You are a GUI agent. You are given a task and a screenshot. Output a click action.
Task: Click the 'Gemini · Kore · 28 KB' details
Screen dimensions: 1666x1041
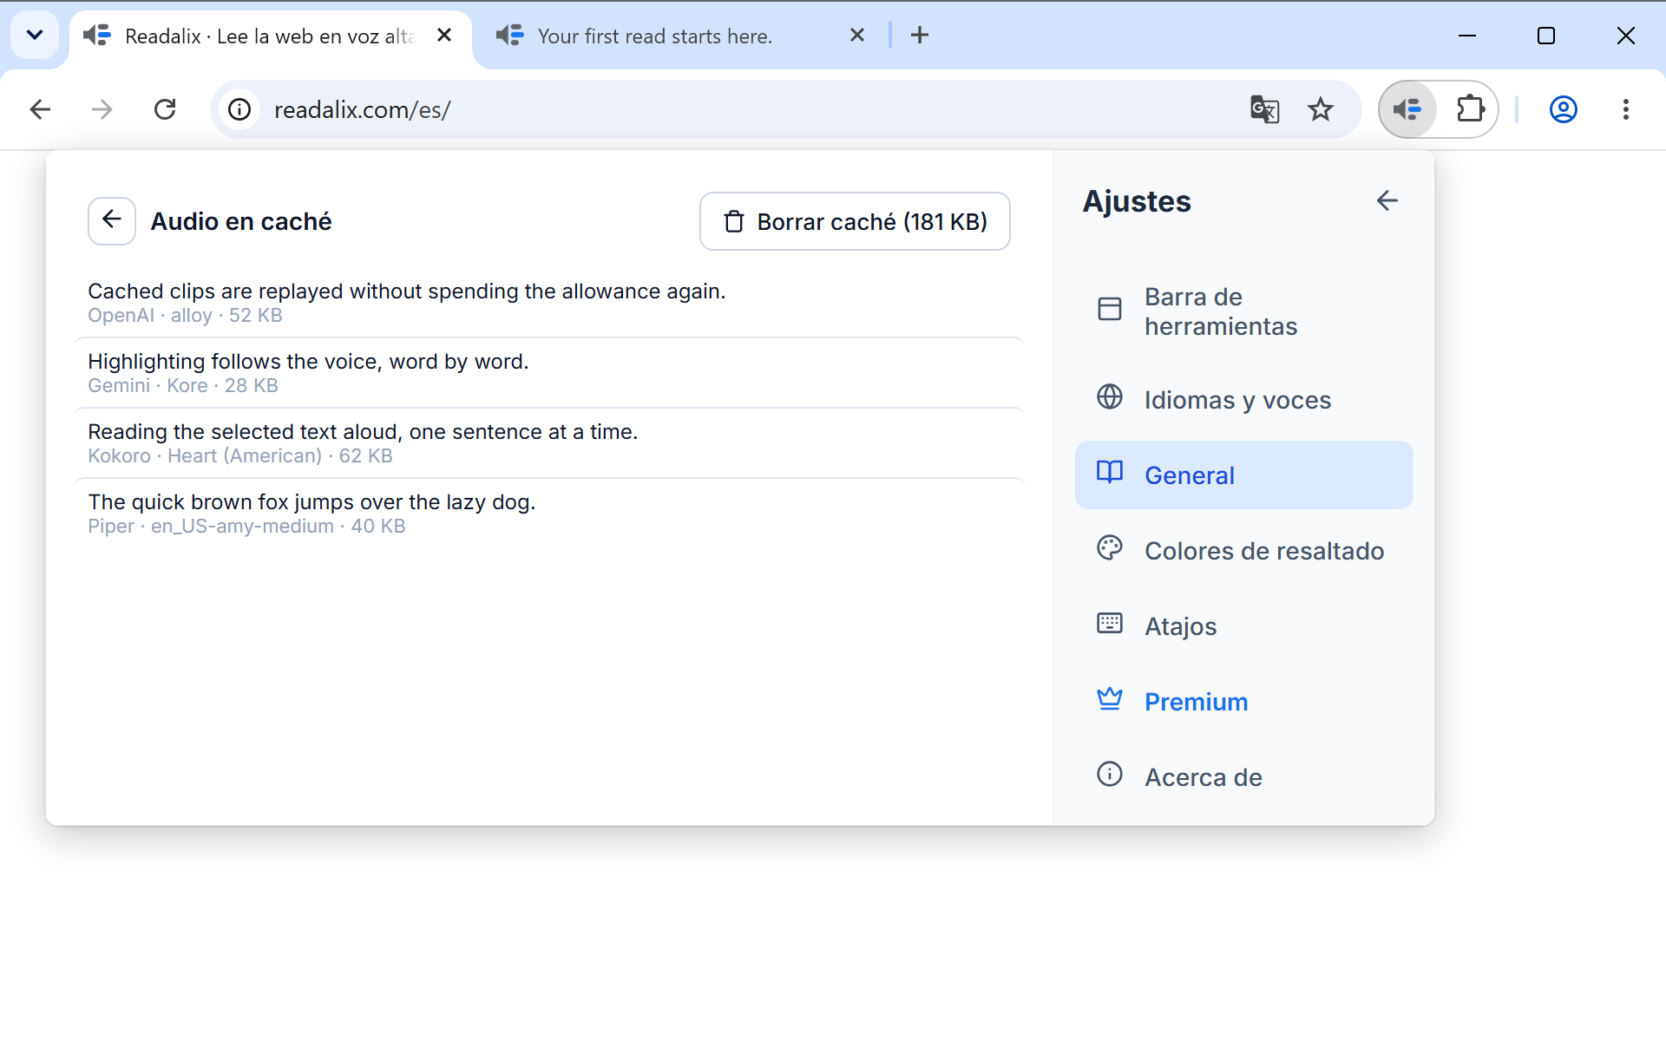(183, 386)
